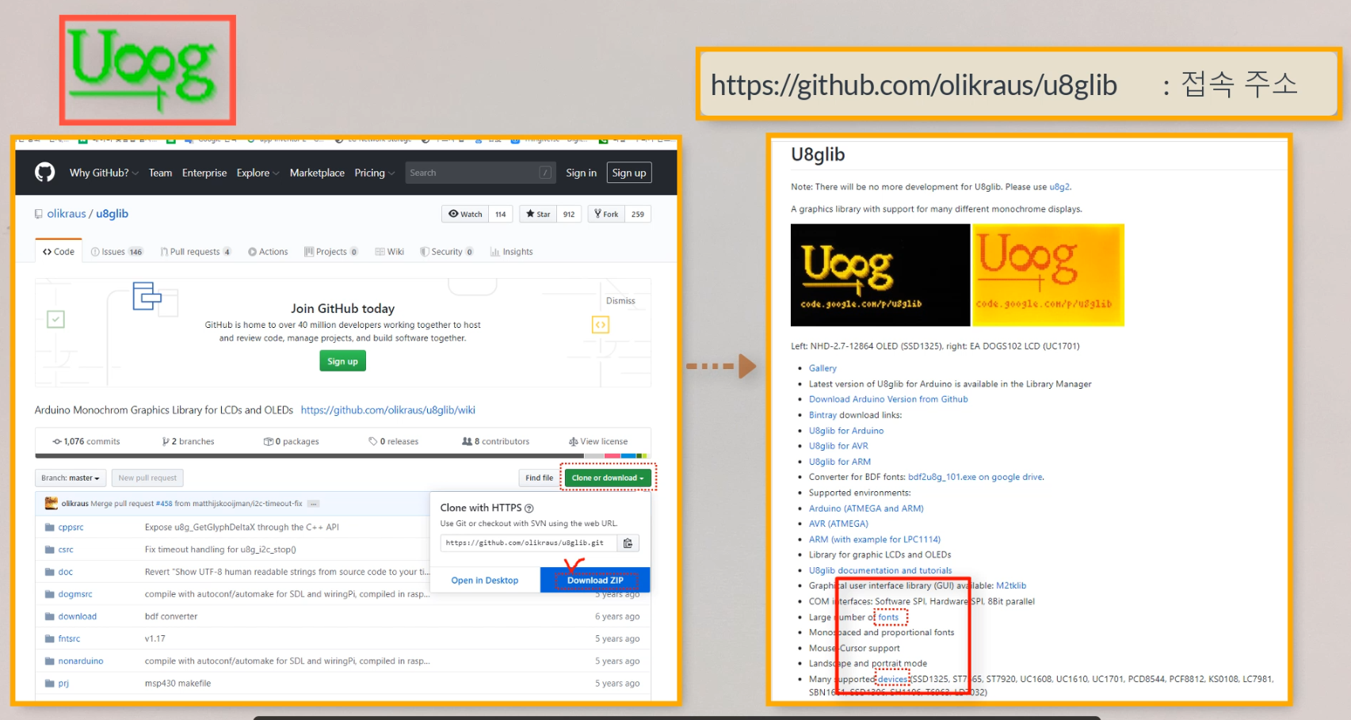1351x720 pixels.
Task: Click Marketplace in GitHub navigation
Action: click(x=317, y=173)
